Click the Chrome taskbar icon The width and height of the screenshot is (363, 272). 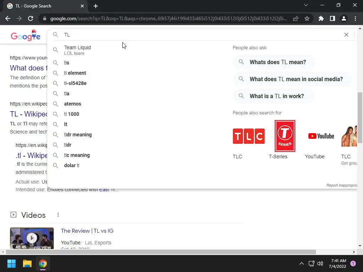click(43, 263)
